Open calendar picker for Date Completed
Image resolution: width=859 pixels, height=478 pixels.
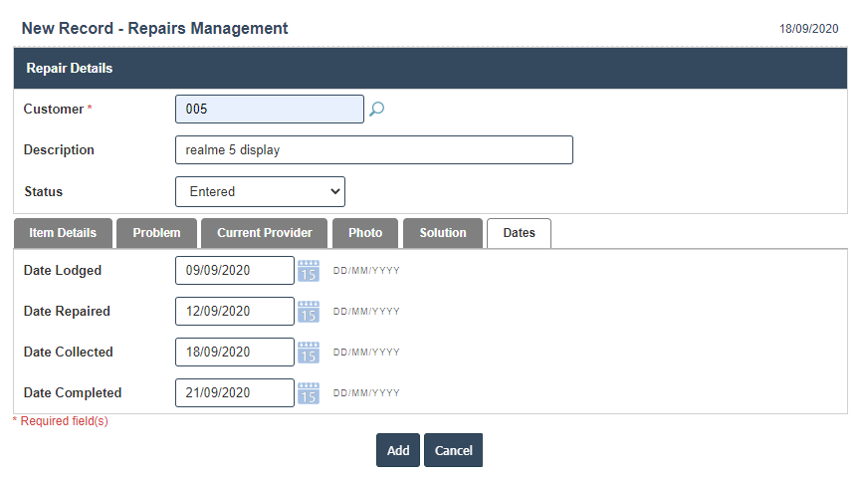309,393
